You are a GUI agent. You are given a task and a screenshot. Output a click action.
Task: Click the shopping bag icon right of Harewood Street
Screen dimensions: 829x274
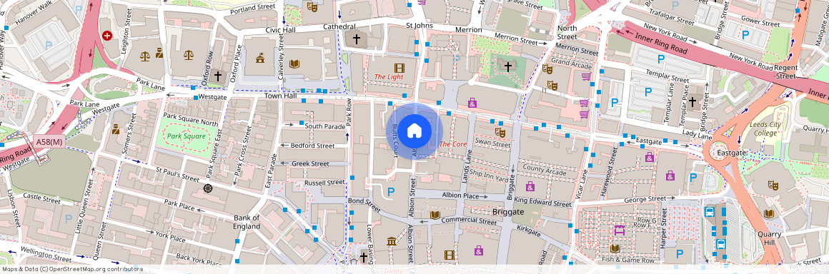(x=649, y=157)
